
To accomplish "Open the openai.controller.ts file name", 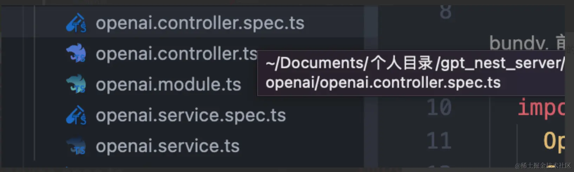I will [176, 54].
